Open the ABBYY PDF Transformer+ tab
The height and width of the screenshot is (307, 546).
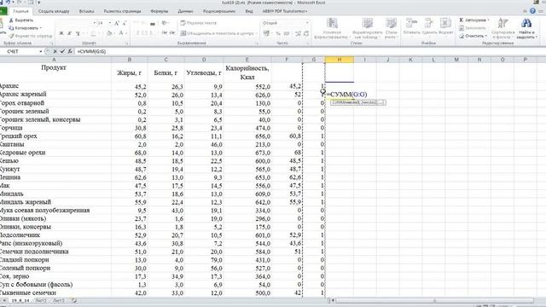point(285,11)
